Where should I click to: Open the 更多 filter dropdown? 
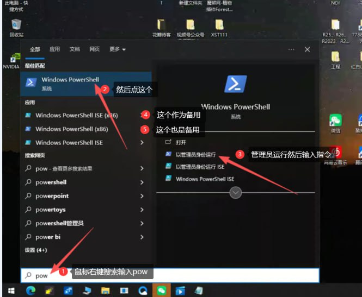(x=117, y=49)
